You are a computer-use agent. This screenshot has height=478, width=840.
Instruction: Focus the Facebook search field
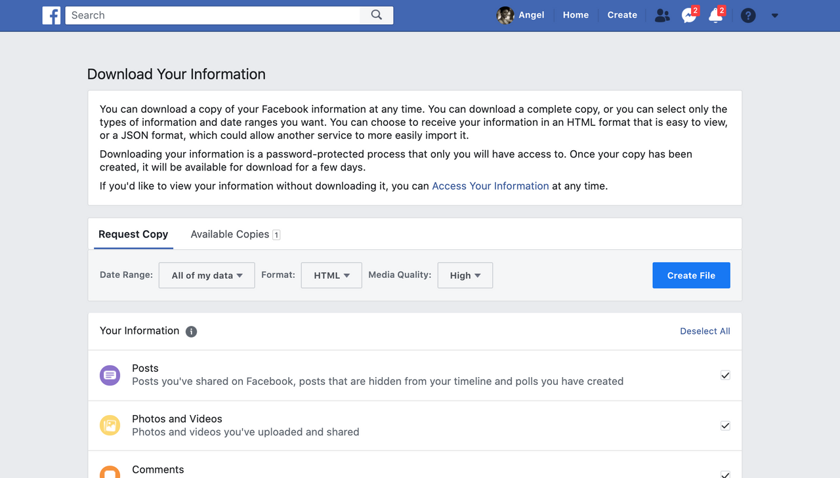click(x=213, y=15)
